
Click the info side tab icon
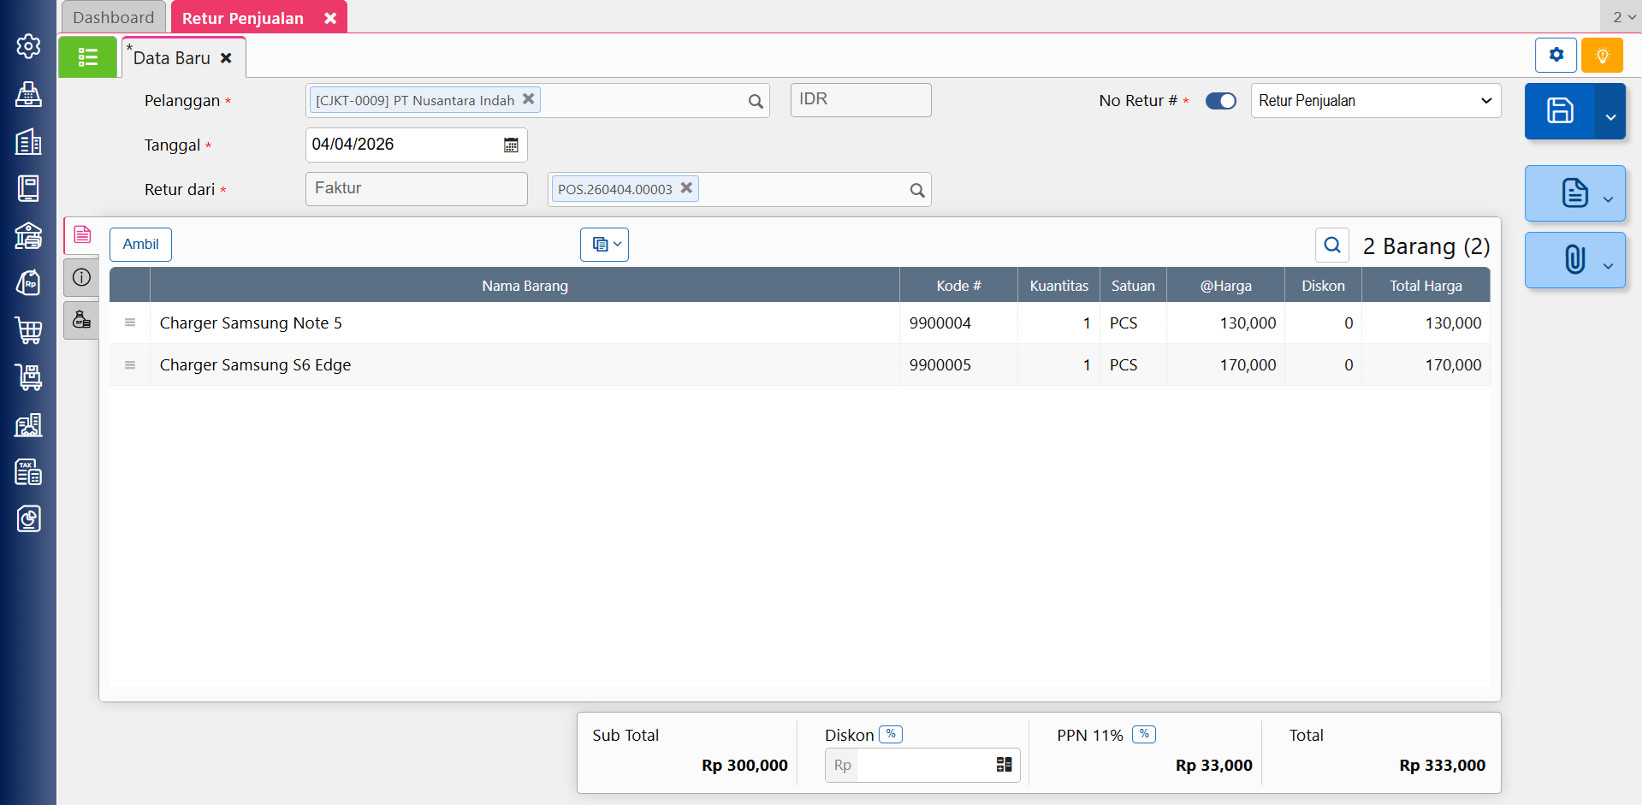click(81, 277)
